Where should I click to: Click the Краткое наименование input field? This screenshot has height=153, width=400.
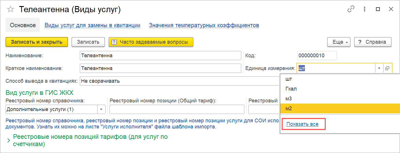point(160,68)
